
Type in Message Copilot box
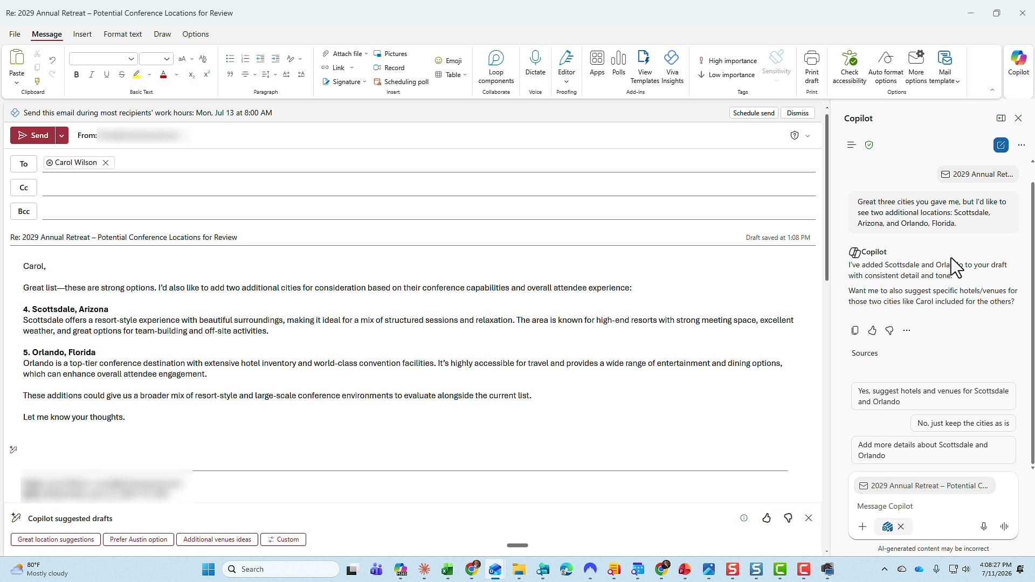coord(933,506)
